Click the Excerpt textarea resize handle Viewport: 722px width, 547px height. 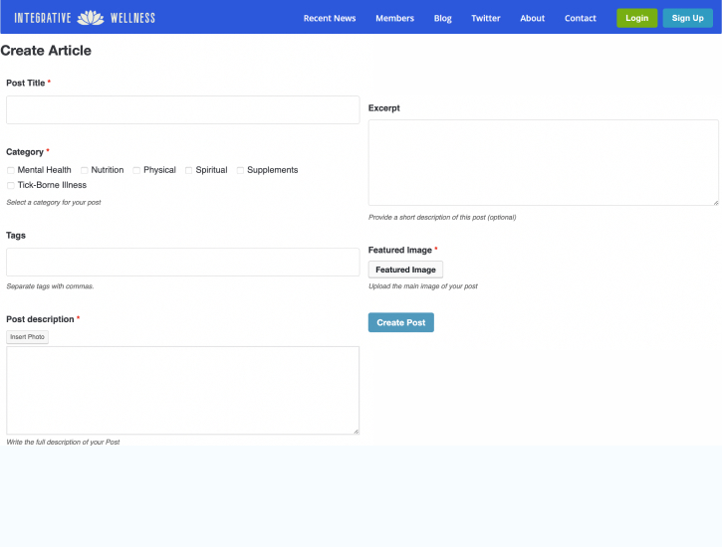(716, 202)
